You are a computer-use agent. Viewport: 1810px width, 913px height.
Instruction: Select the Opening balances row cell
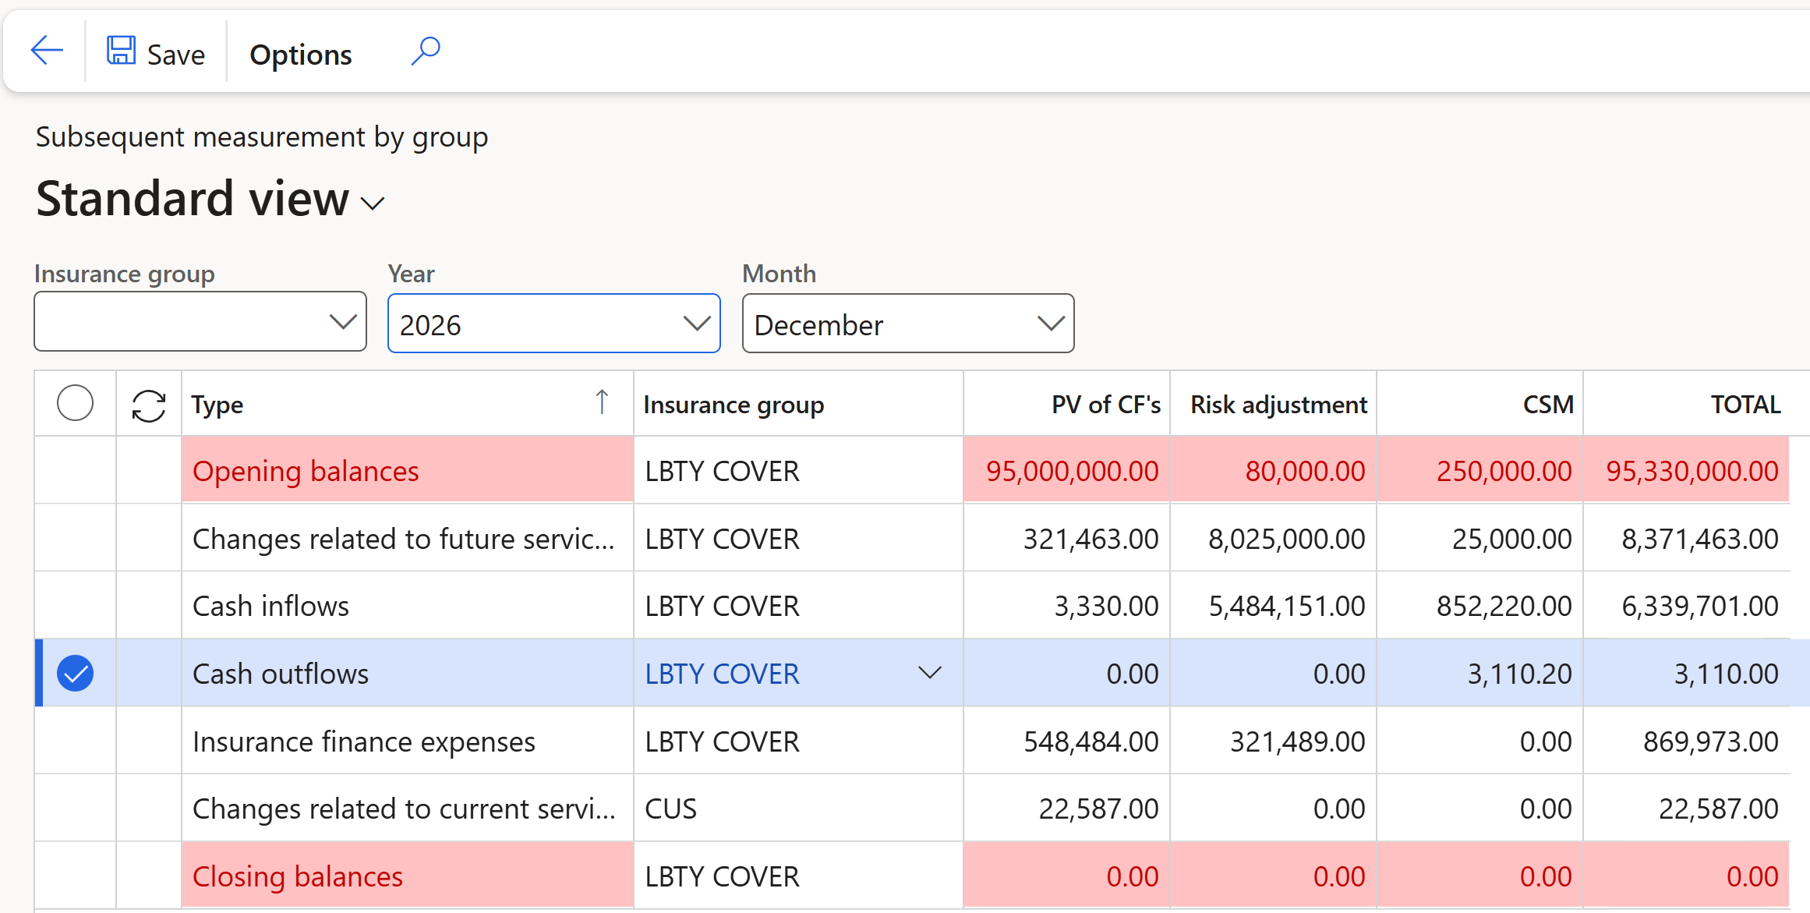(x=306, y=471)
